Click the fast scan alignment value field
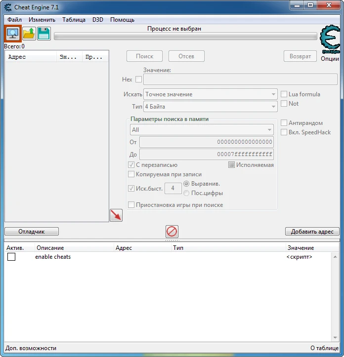The height and width of the screenshot is (357, 344). [x=173, y=188]
